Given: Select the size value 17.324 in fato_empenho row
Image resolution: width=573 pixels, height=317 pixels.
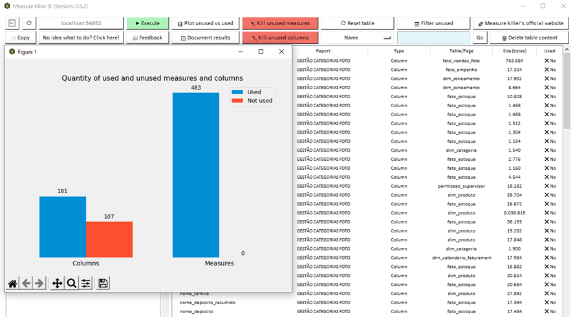Looking at the screenshot, I should click(514, 70).
